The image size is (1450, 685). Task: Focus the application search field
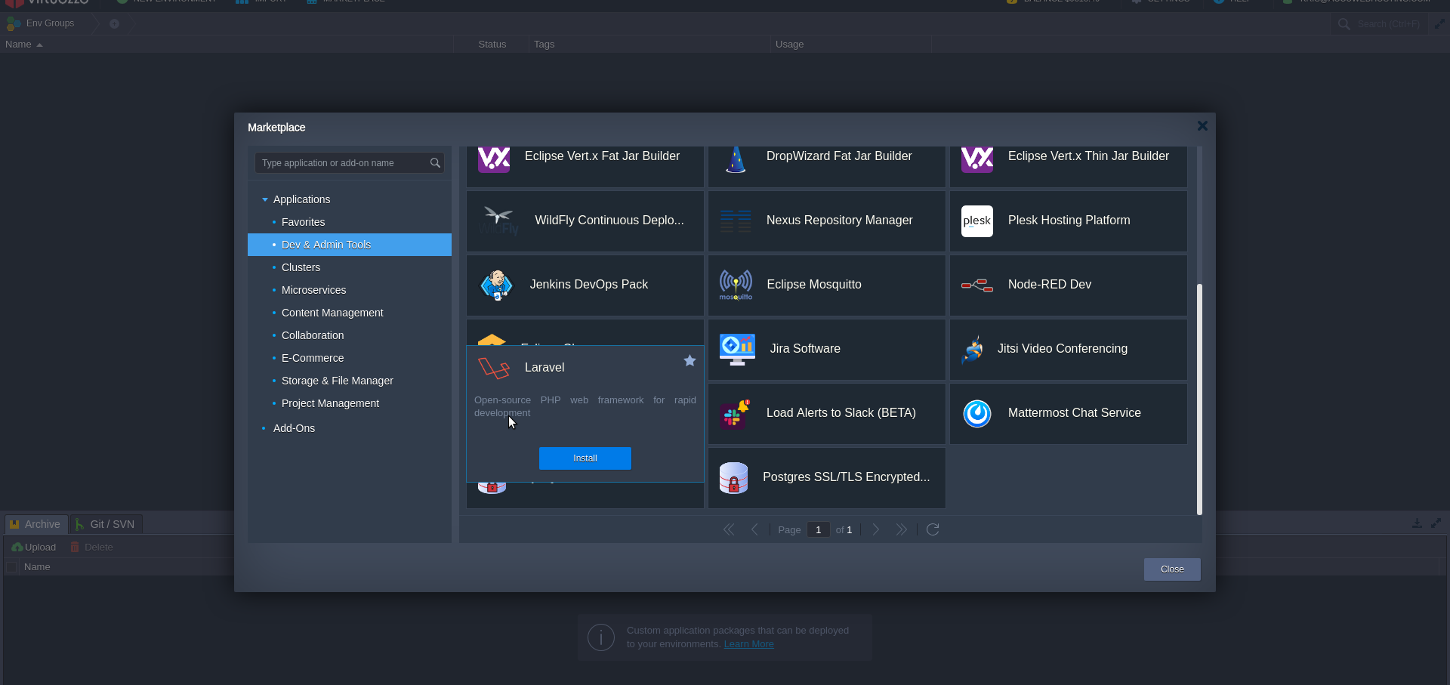(x=343, y=163)
